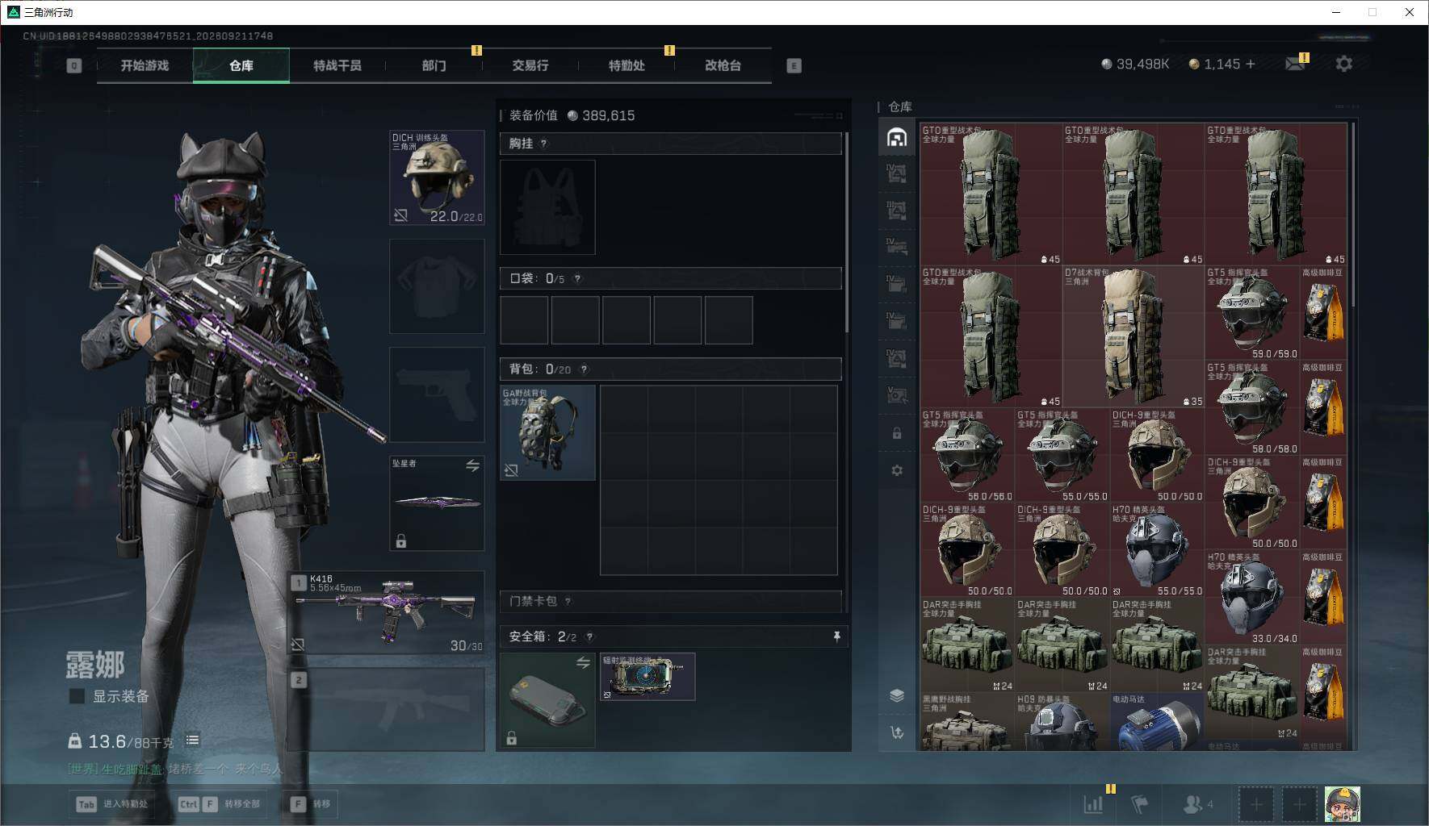Select the DICH 训练头盔 helmet slot
Viewport: 1429px width, 826px height.
point(437,177)
